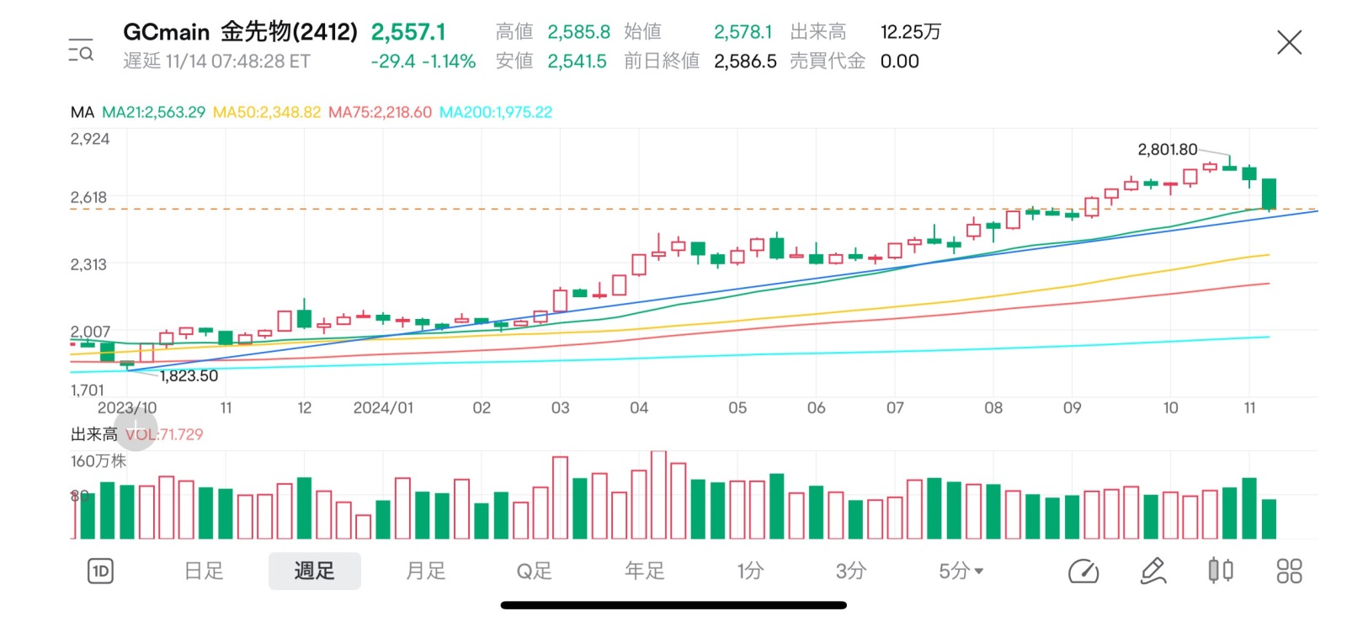Select the 1分 one-minute tab
Viewport: 1347px width, 622px height.
point(750,571)
